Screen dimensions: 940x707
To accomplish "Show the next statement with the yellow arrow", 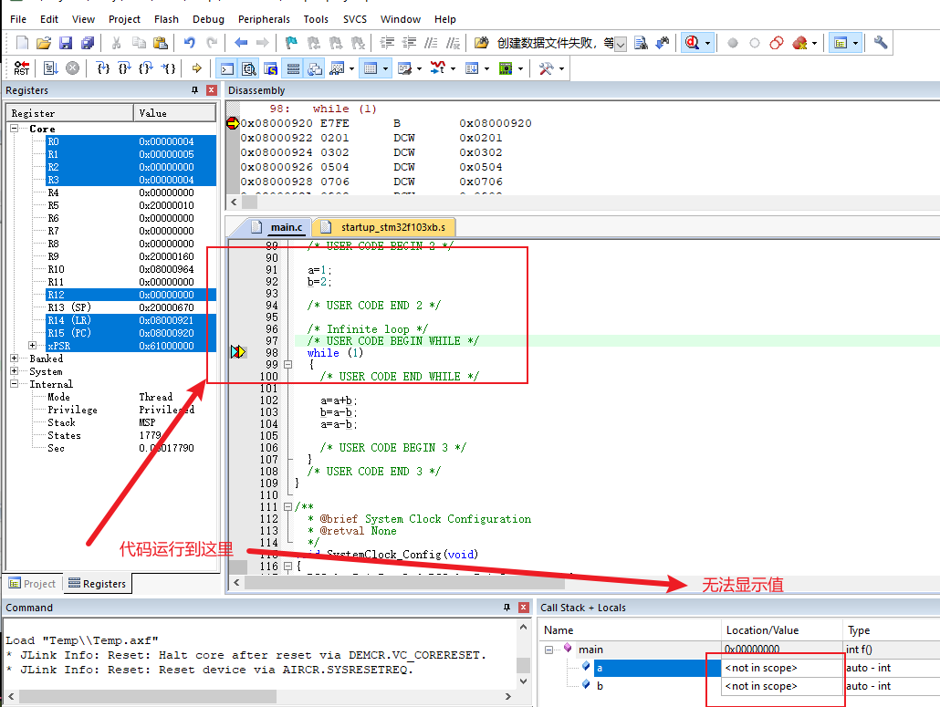I will [x=196, y=68].
